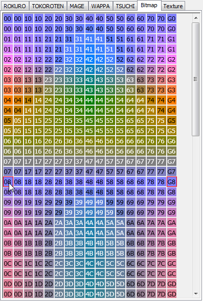The image size is (203, 301).
Task: Pick the lower G6 swatch
Action: [x=171, y=151]
